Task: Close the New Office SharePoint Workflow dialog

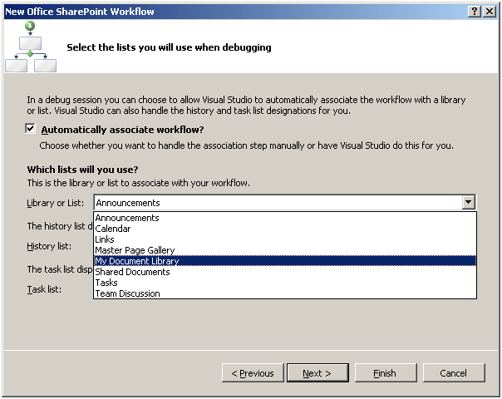Action: (489, 12)
